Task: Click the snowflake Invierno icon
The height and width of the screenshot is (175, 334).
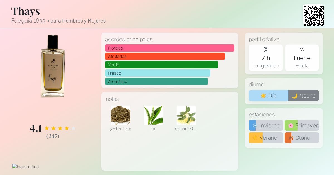Action: [254, 126]
